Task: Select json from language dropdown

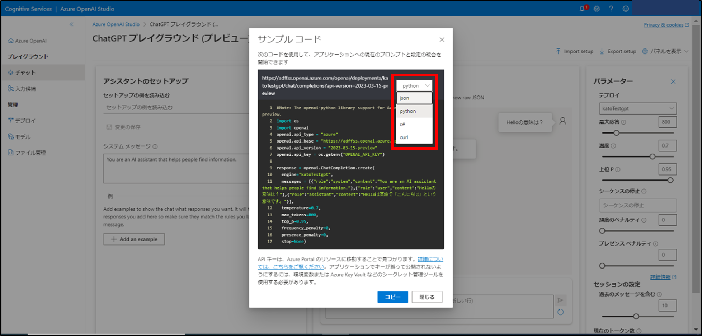Action: point(414,98)
